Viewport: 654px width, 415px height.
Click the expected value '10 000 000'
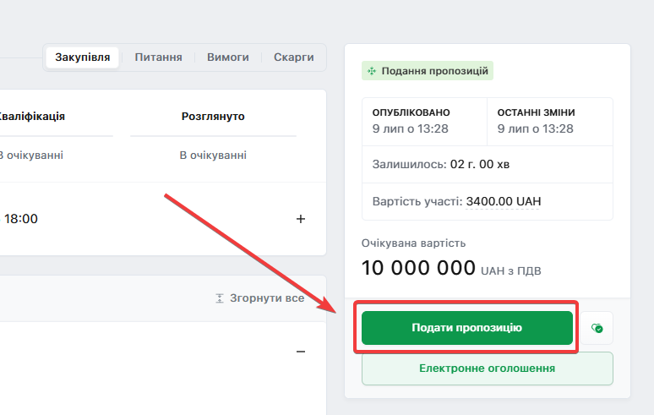[x=418, y=269]
